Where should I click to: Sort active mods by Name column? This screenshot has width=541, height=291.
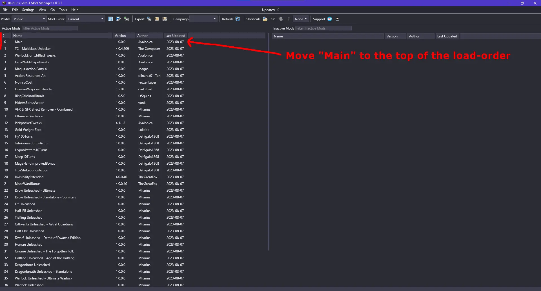point(62,36)
